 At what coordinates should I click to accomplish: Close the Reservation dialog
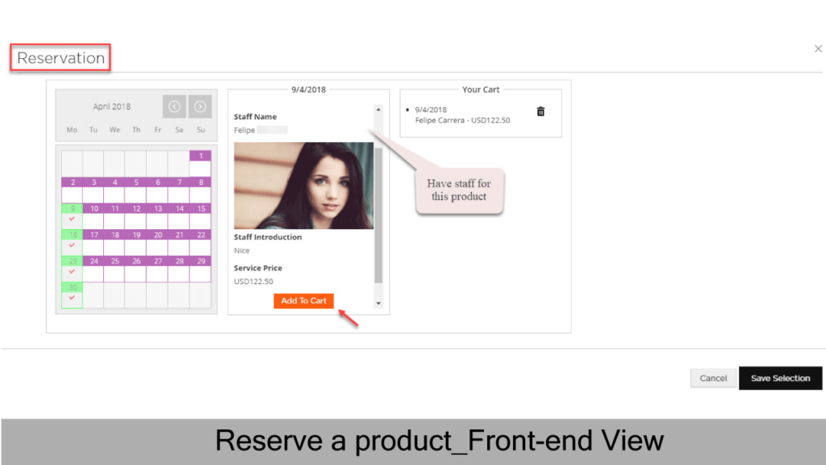tap(818, 48)
